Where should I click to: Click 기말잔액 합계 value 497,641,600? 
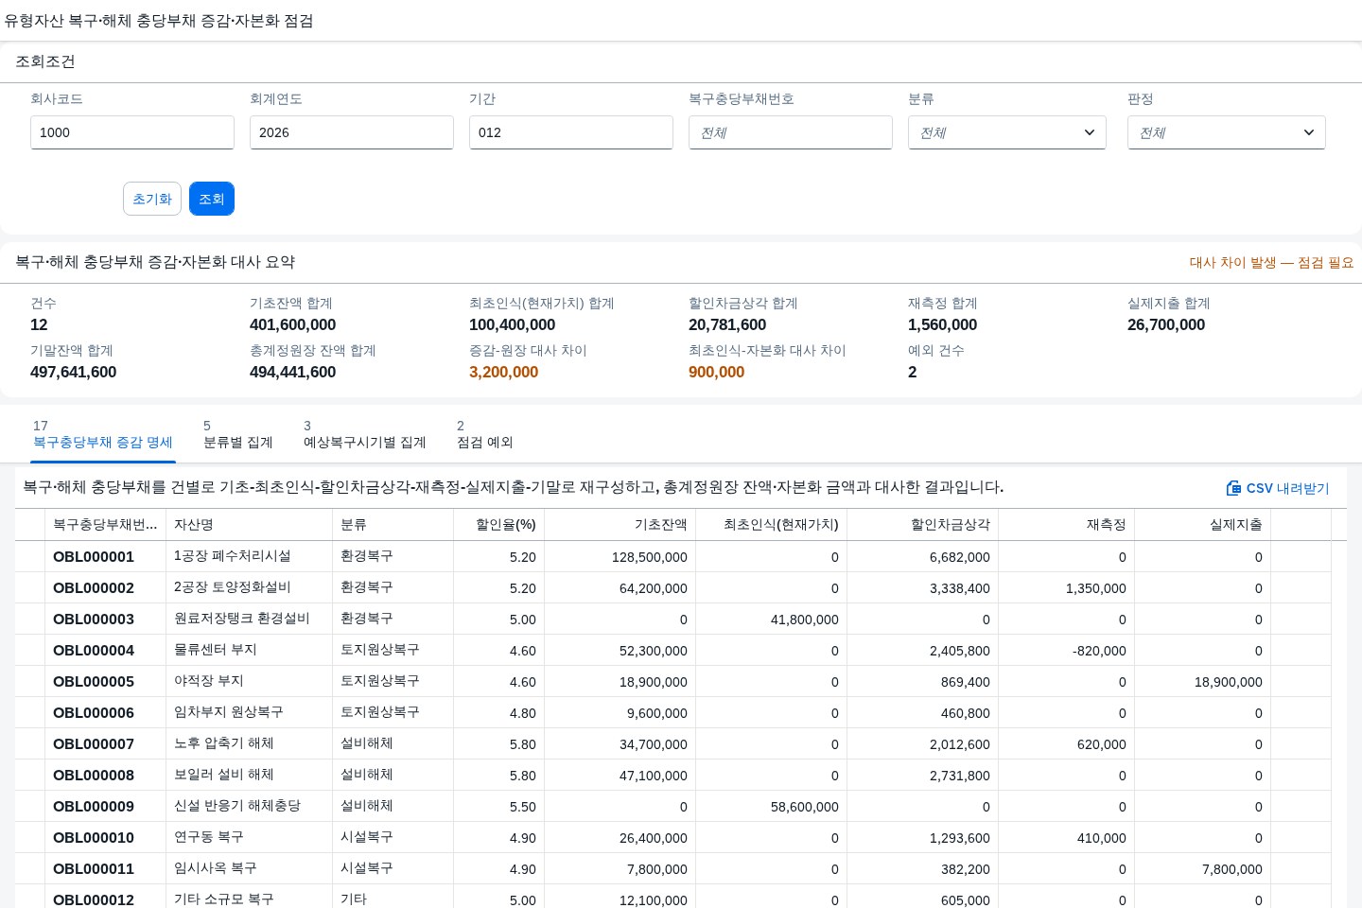[74, 373]
